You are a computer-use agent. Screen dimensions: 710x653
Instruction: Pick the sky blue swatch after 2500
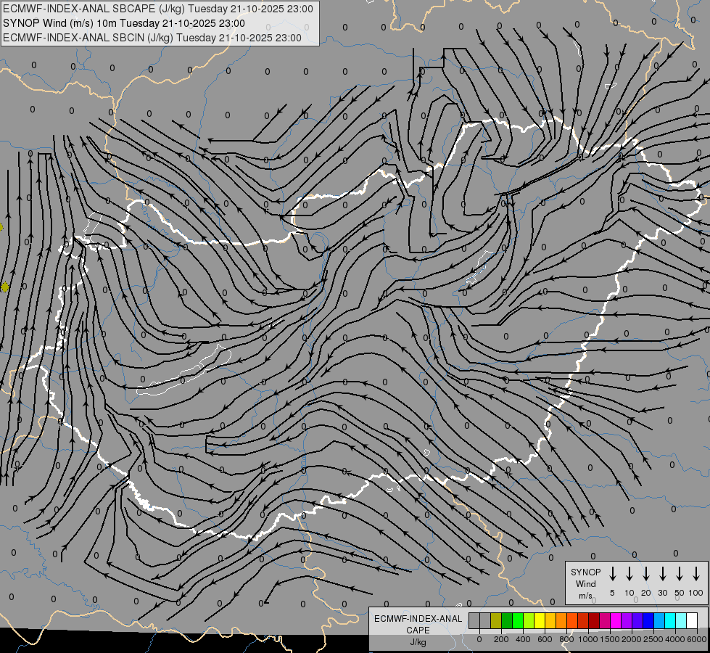pyautogui.click(x=659, y=620)
